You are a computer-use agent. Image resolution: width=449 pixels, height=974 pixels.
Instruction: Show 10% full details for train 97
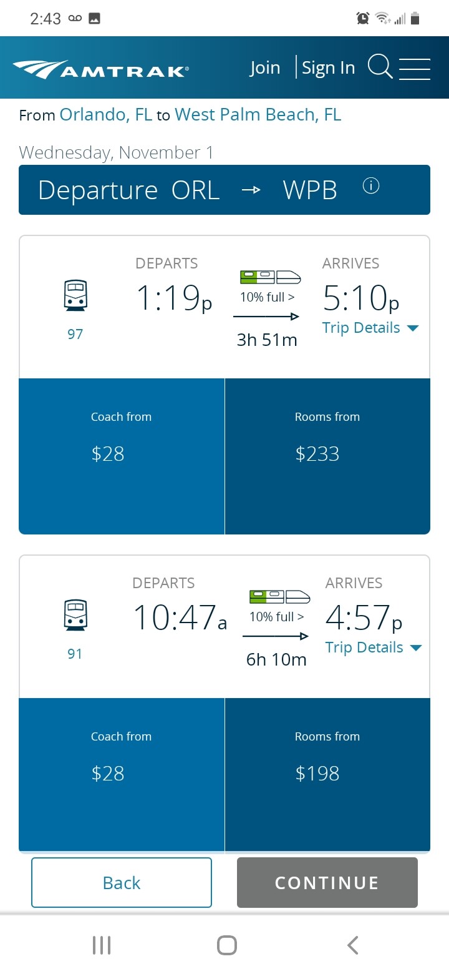point(267,297)
